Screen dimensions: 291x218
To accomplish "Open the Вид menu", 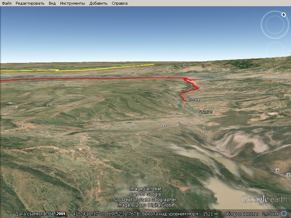I will tap(52, 3).
